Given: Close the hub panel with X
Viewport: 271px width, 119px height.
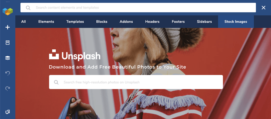Looking at the screenshot, I should 263,8.
